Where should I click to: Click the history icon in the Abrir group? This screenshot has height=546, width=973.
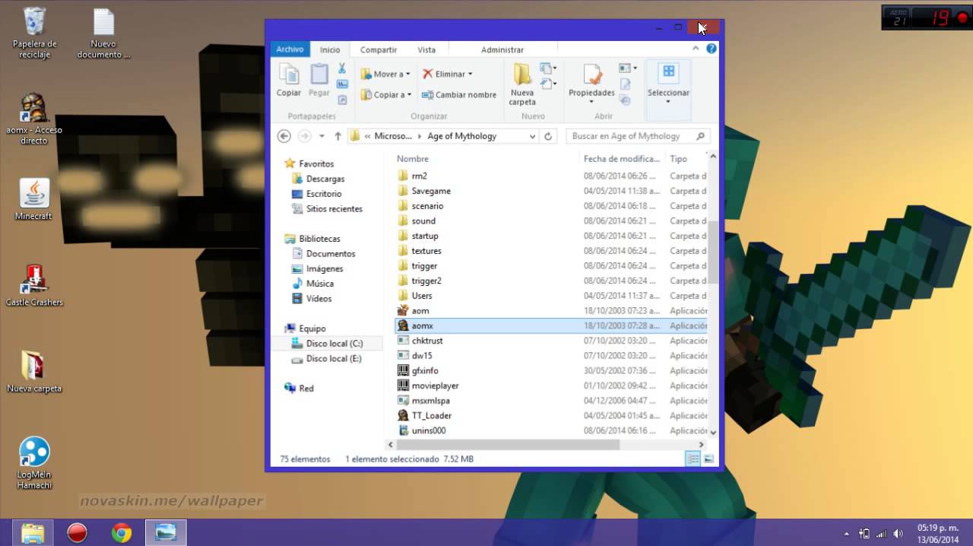[x=625, y=100]
